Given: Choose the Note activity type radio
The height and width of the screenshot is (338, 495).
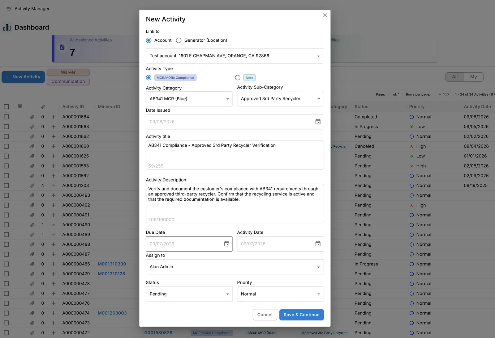Looking at the screenshot, I should pyautogui.click(x=238, y=77).
